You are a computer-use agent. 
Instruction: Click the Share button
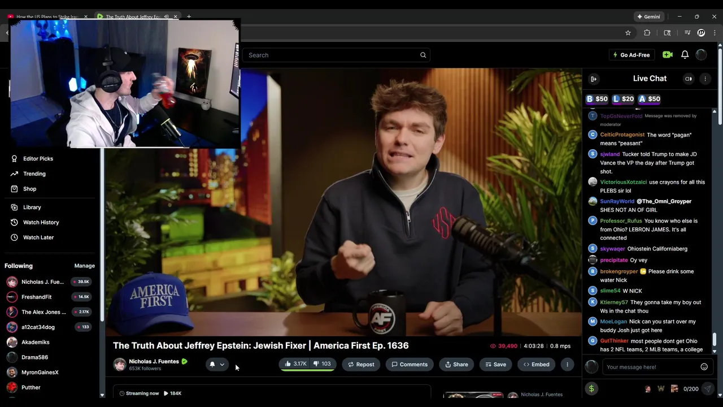[456, 365]
